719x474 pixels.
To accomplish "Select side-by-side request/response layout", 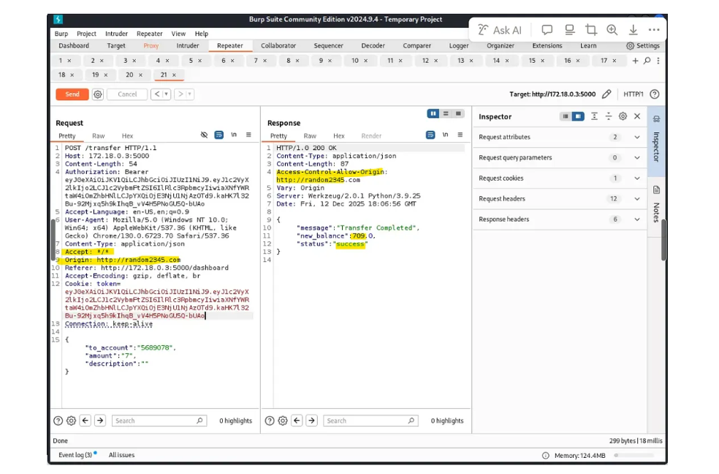I will [433, 113].
